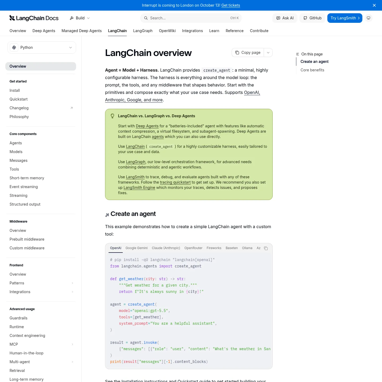Open the Ask AI assistant
This screenshot has width=382, height=382.
tap(285, 18)
